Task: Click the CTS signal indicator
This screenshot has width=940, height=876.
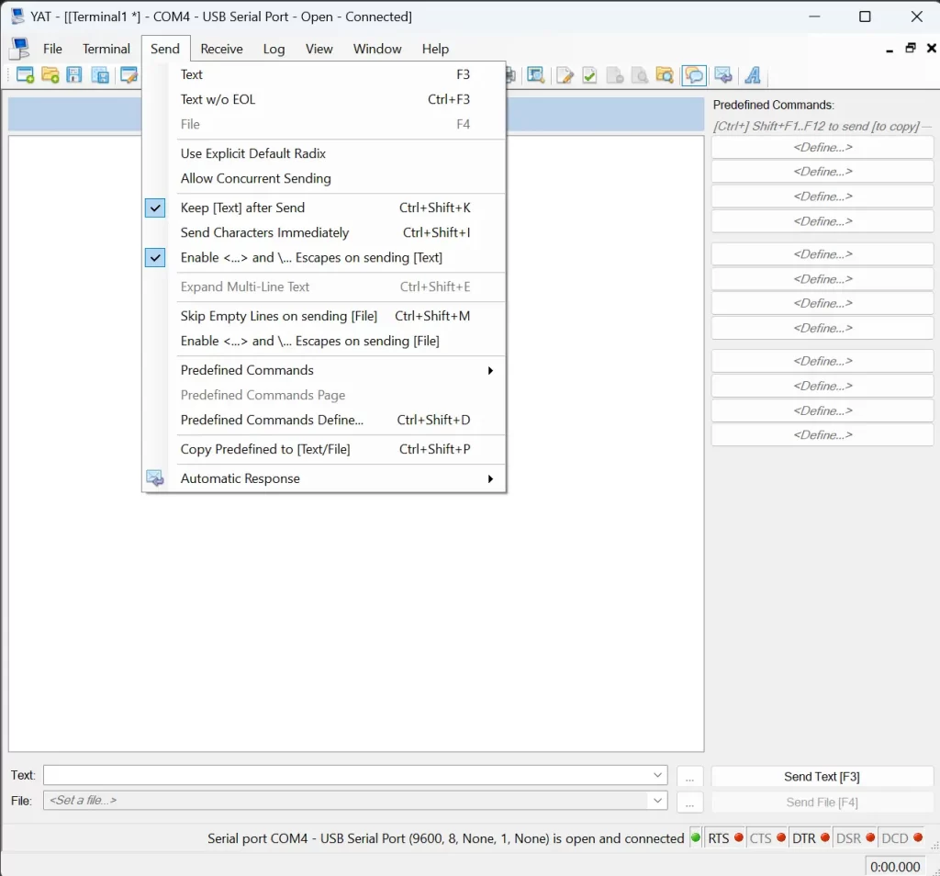Action: click(x=767, y=838)
